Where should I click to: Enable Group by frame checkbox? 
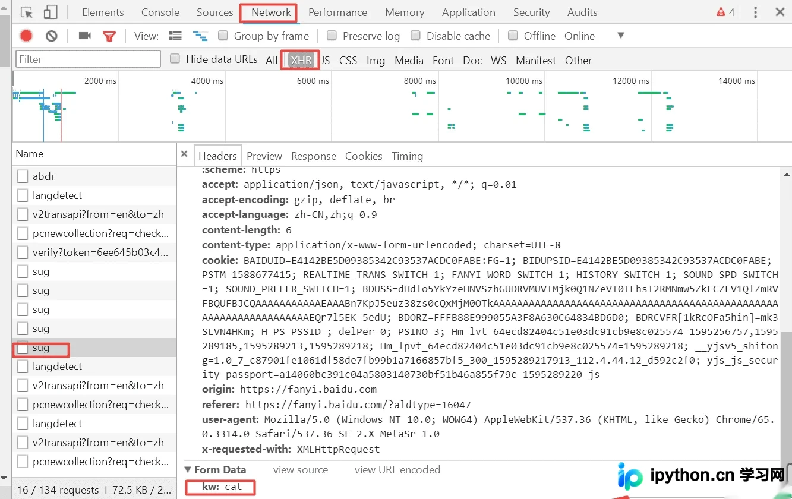tap(223, 36)
